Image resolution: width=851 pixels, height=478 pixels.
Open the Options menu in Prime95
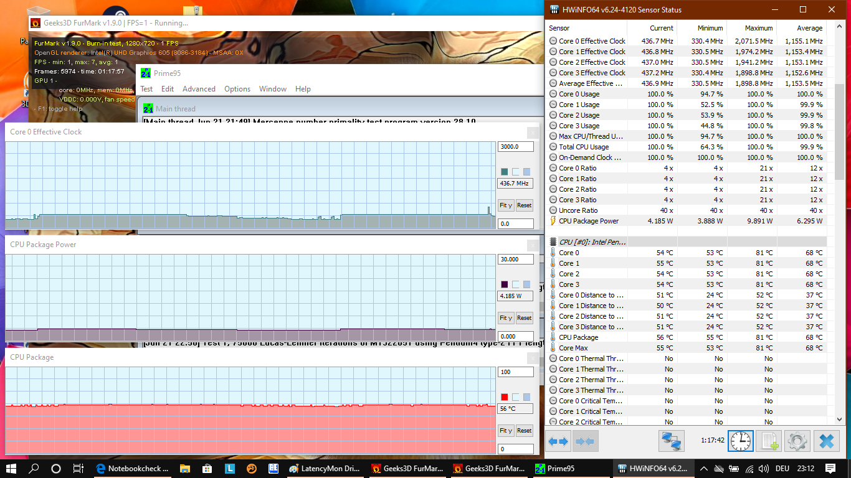(x=237, y=89)
